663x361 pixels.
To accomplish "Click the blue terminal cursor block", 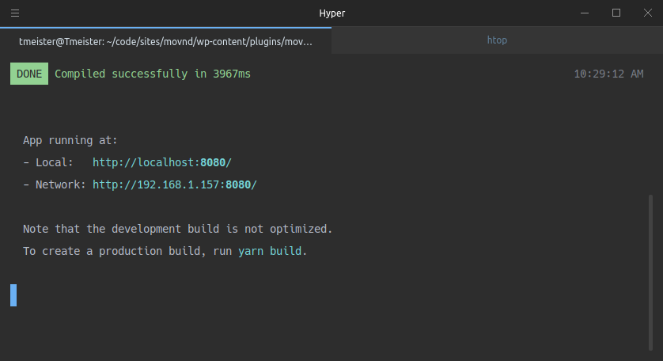I will click(x=13, y=295).
